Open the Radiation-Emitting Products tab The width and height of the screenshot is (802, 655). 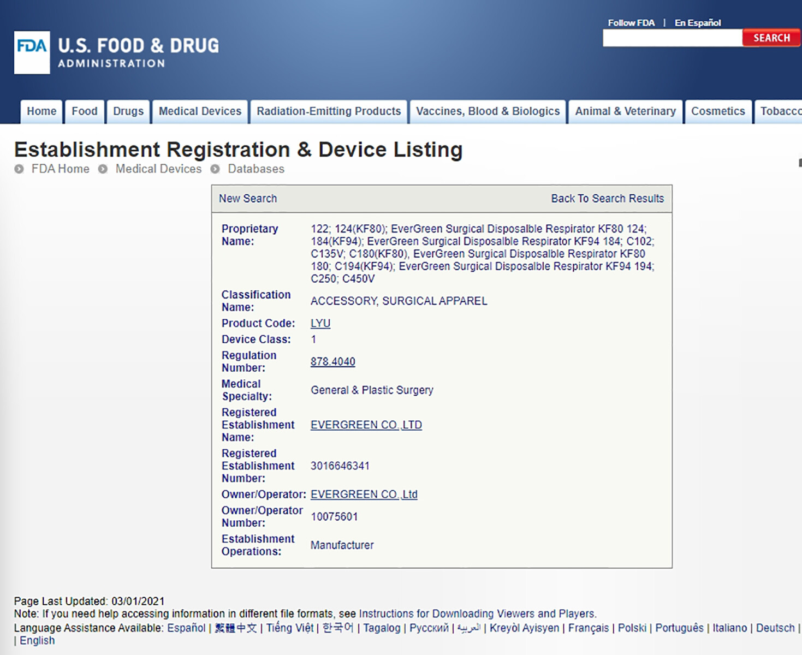tap(329, 111)
